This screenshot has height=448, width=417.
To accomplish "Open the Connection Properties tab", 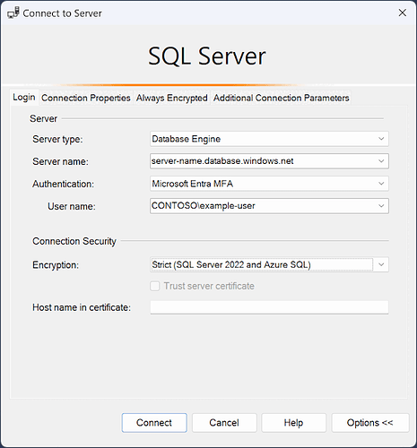I will pyautogui.click(x=86, y=98).
